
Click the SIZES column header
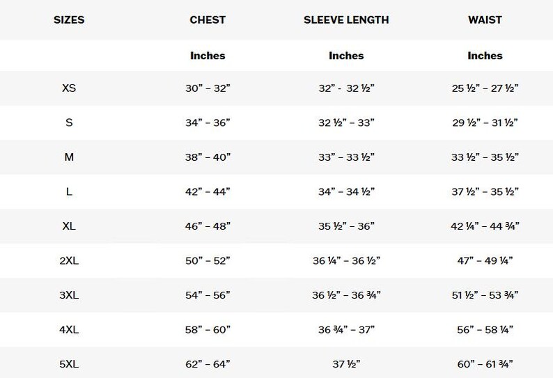pyautogui.click(x=69, y=19)
